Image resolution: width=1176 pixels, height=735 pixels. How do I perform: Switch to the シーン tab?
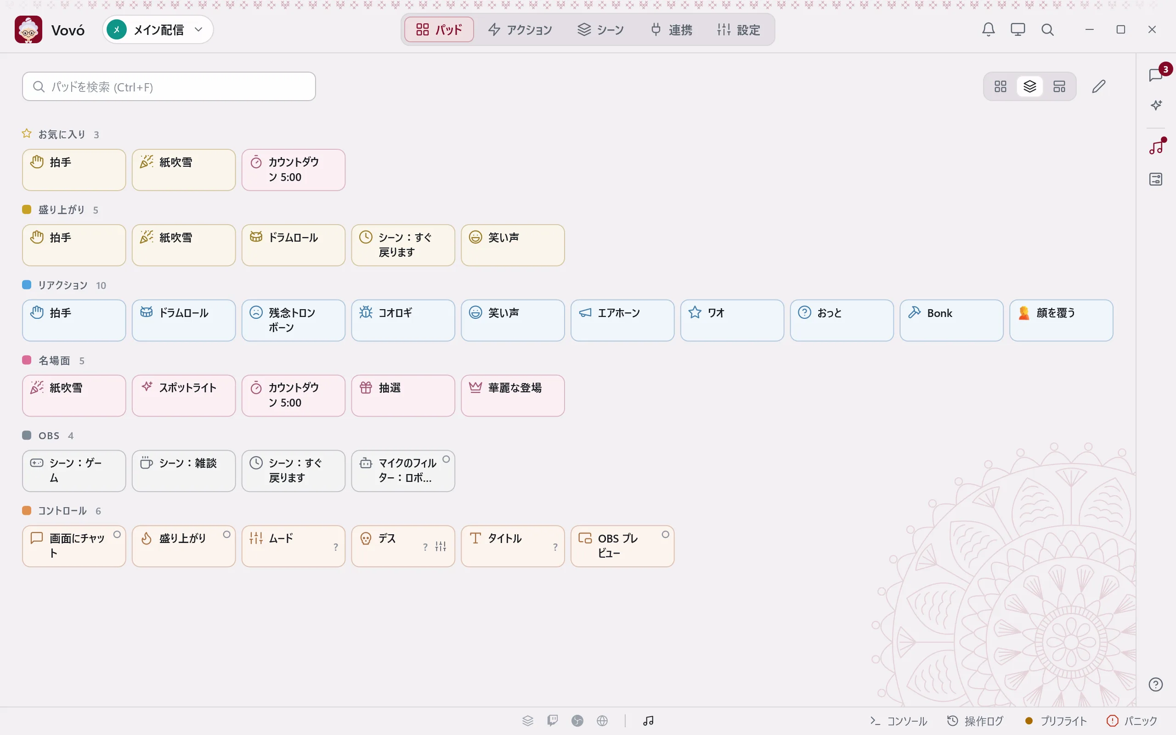601,30
